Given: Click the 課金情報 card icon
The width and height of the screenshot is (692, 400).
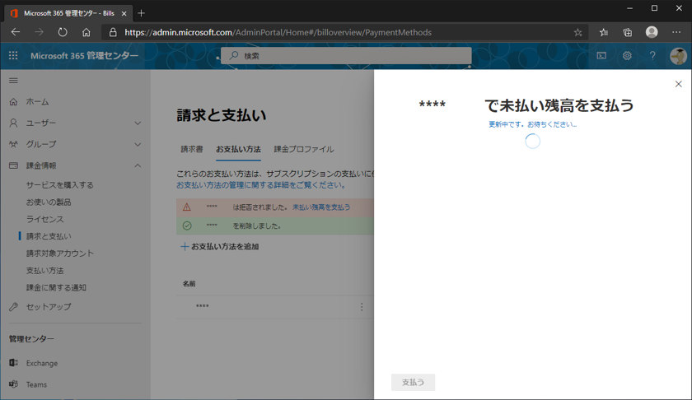Looking at the screenshot, I should click(x=14, y=165).
